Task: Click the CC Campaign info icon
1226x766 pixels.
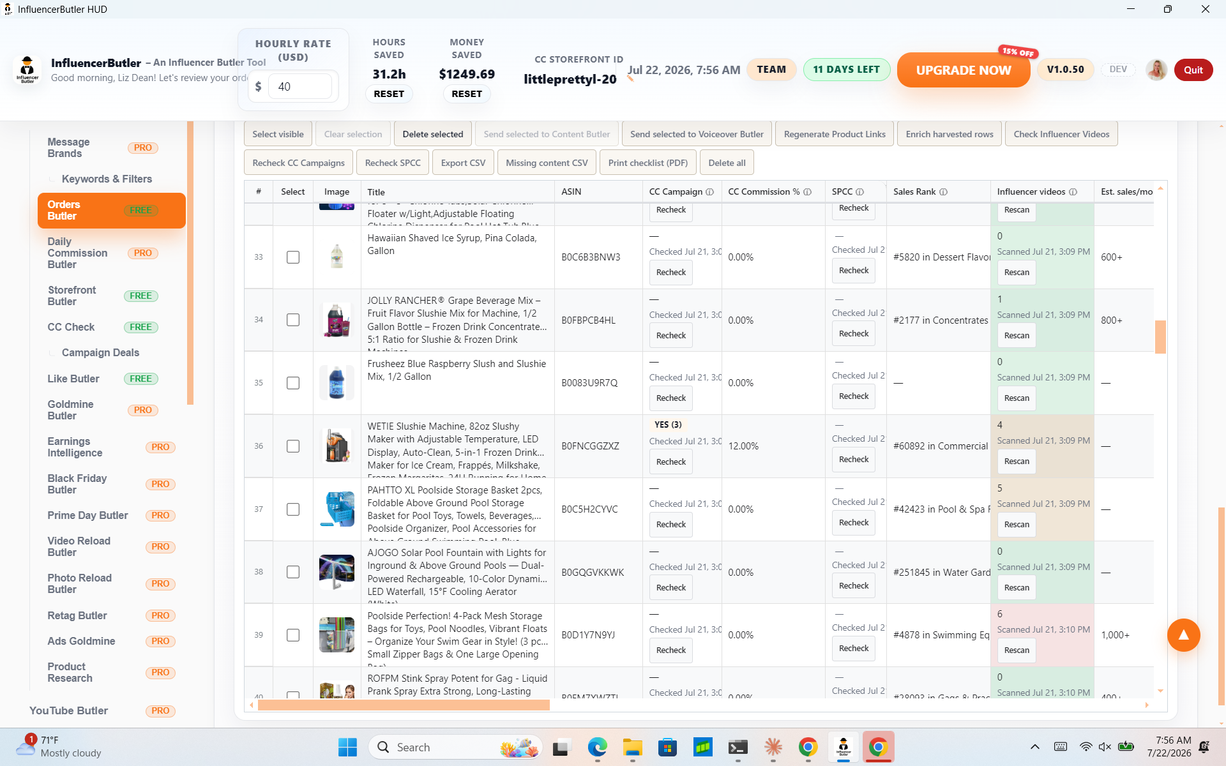Action: click(x=709, y=191)
